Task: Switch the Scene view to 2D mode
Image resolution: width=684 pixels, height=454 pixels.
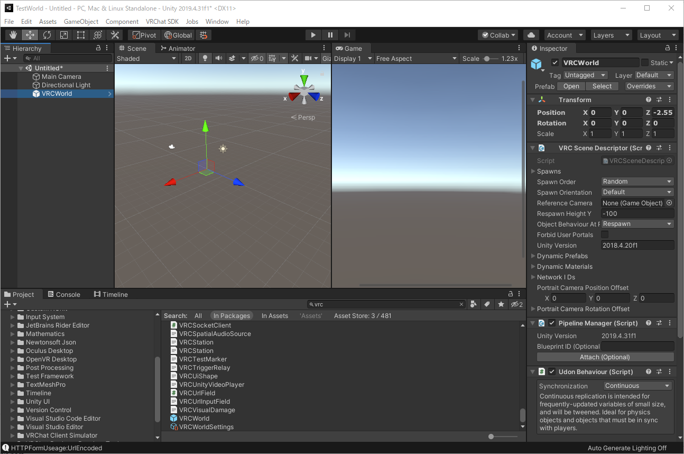Action: pyautogui.click(x=188, y=58)
